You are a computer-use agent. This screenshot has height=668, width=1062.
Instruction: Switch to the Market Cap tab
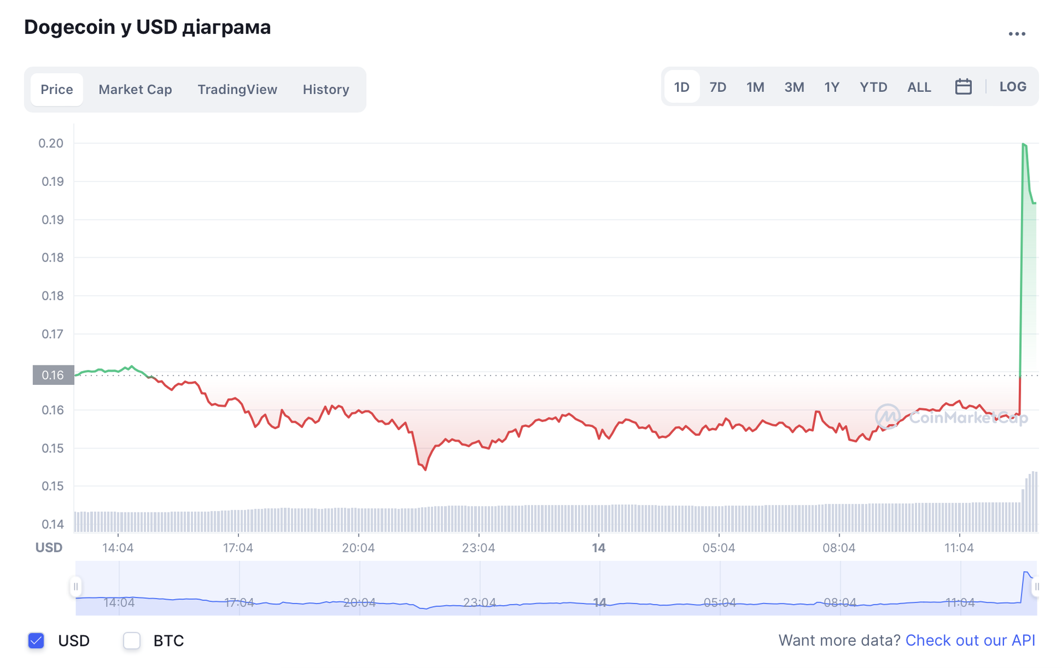tap(135, 90)
